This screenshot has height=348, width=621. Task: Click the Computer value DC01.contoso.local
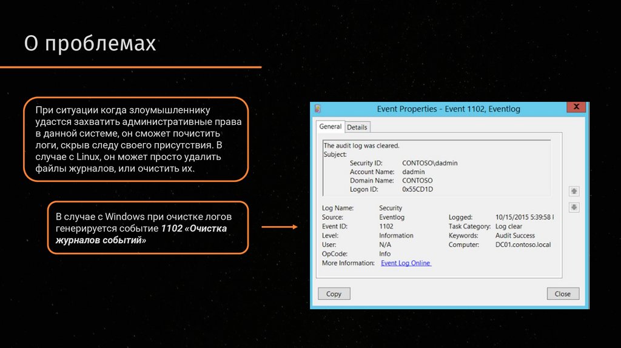point(523,245)
